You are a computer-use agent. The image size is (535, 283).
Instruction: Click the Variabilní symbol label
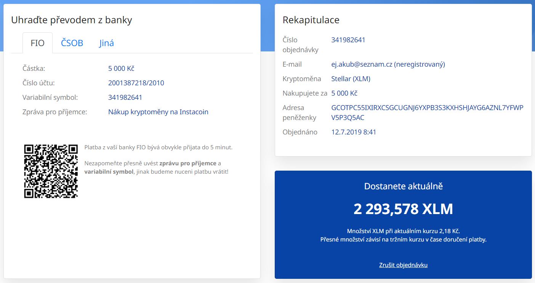pos(50,98)
